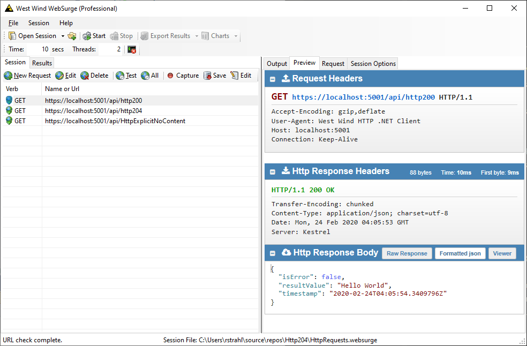This screenshot has height=346, width=527.
Task: Click the Request Headers upload icon
Action: coord(285,78)
